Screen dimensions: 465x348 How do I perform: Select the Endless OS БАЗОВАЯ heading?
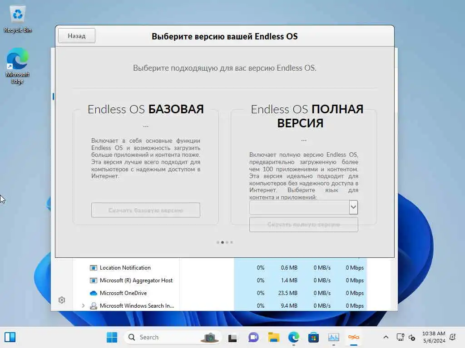[x=146, y=109]
